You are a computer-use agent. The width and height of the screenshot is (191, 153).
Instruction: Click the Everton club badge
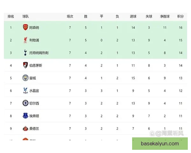(25, 116)
